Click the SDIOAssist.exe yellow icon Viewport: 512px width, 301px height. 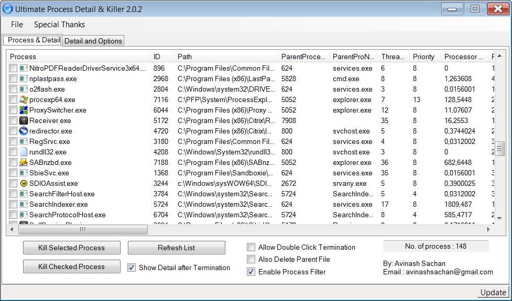point(24,183)
